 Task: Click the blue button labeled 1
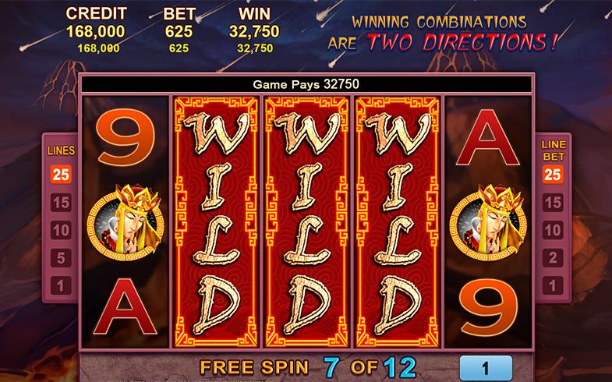[x=486, y=368]
